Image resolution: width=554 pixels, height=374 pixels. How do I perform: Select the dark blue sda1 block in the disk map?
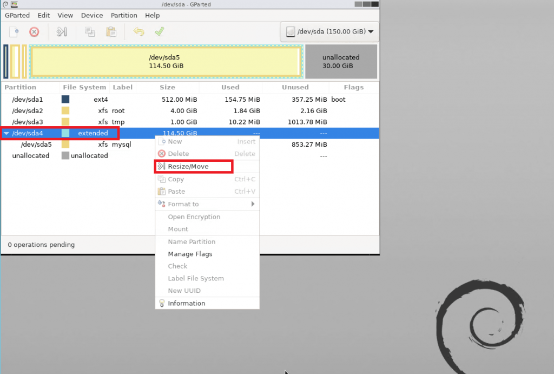pos(5,62)
